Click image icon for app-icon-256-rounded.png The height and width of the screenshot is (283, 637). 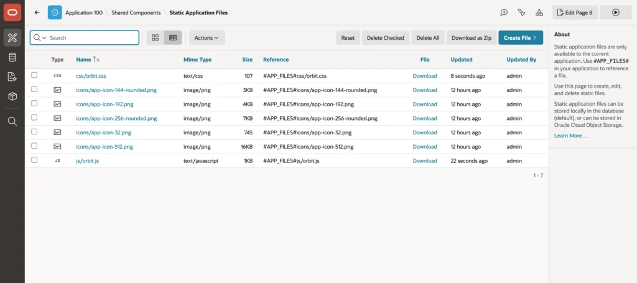tap(57, 119)
